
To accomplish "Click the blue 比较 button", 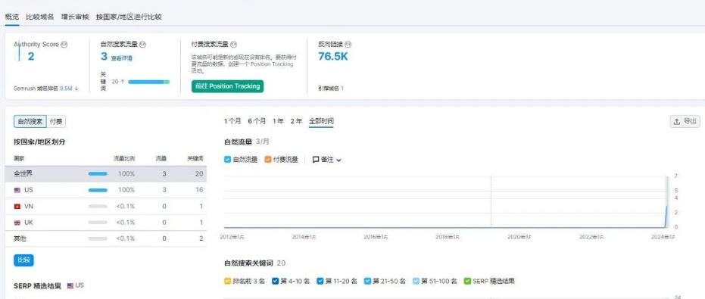I will pos(23,260).
